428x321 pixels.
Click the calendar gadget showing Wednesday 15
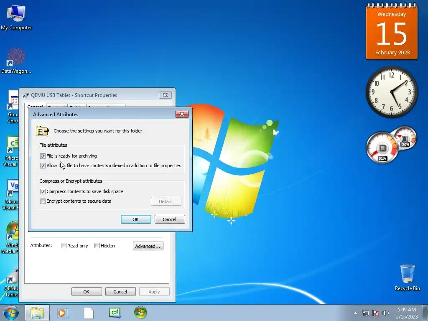click(392, 31)
